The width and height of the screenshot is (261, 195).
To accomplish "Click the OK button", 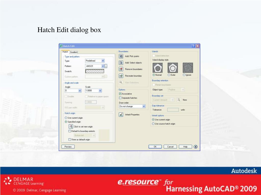I will pos(155,147).
